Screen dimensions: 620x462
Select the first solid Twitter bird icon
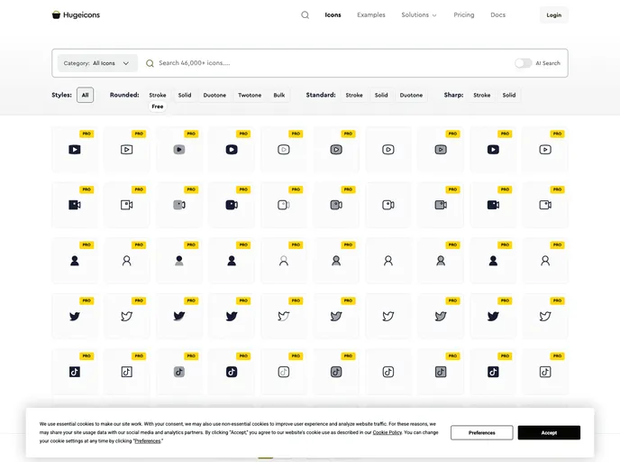pos(75,316)
